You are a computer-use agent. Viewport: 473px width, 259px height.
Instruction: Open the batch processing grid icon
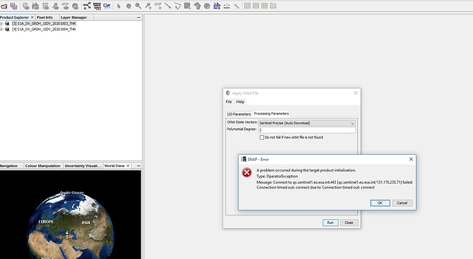[97, 5]
